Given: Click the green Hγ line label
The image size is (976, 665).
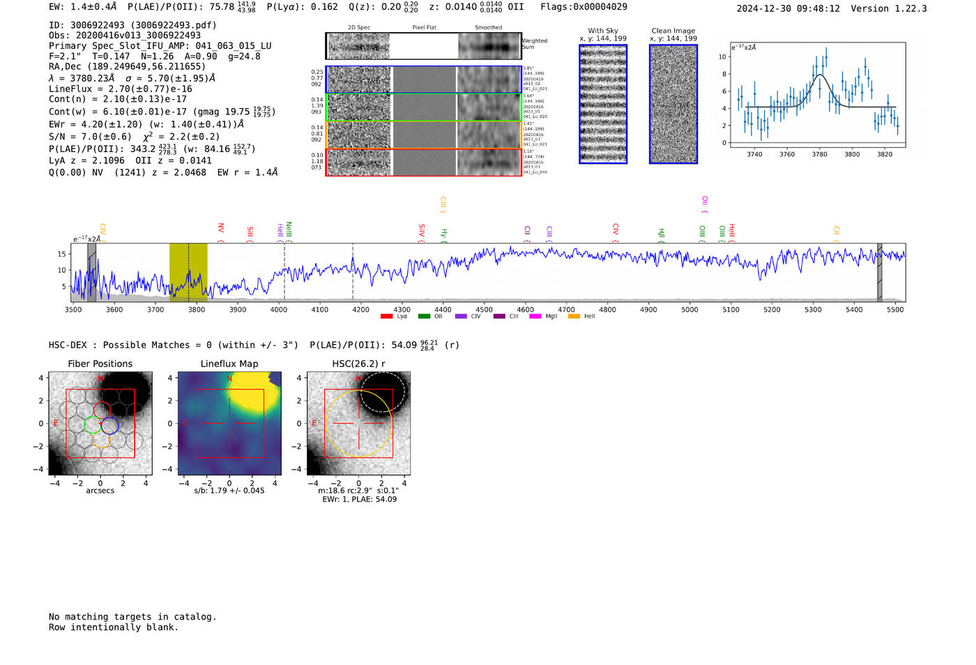Looking at the screenshot, I should point(443,235).
